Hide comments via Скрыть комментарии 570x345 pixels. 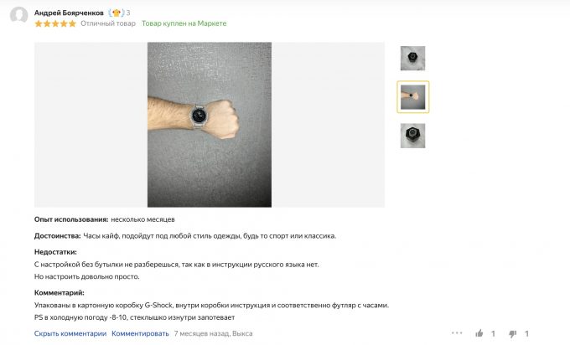pyautogui.click(x=70, y=333)
